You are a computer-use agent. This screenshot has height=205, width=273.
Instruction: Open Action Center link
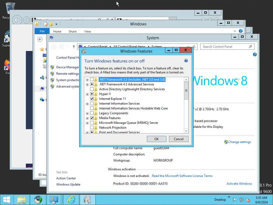click(x=66, y=178)
